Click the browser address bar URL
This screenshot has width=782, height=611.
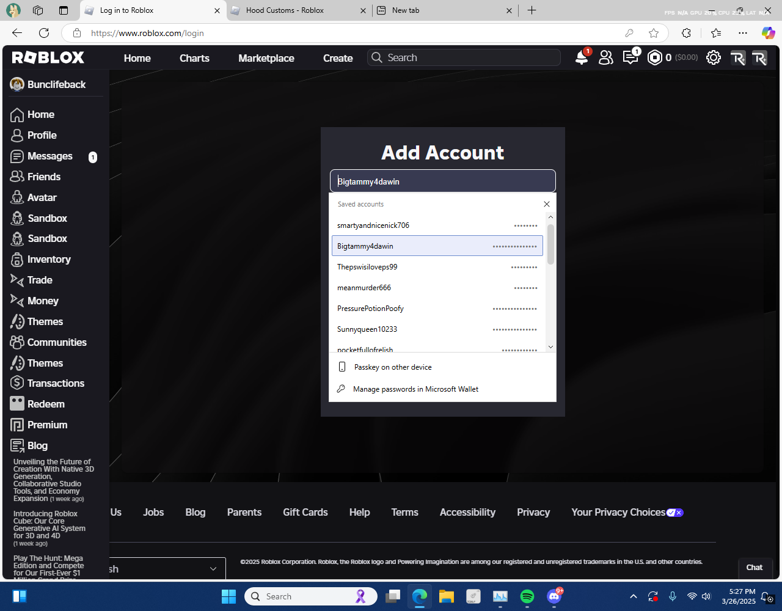click(147, 33)
